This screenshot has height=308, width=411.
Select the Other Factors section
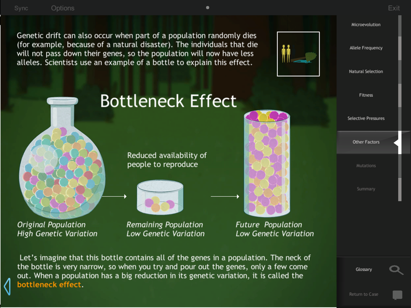(x=366, y=142)
